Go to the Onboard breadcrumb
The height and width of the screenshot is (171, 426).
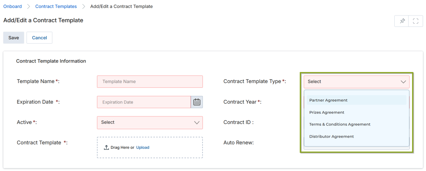click(x=13, y=6)
